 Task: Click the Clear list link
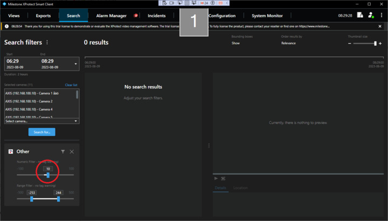(71, 85)
